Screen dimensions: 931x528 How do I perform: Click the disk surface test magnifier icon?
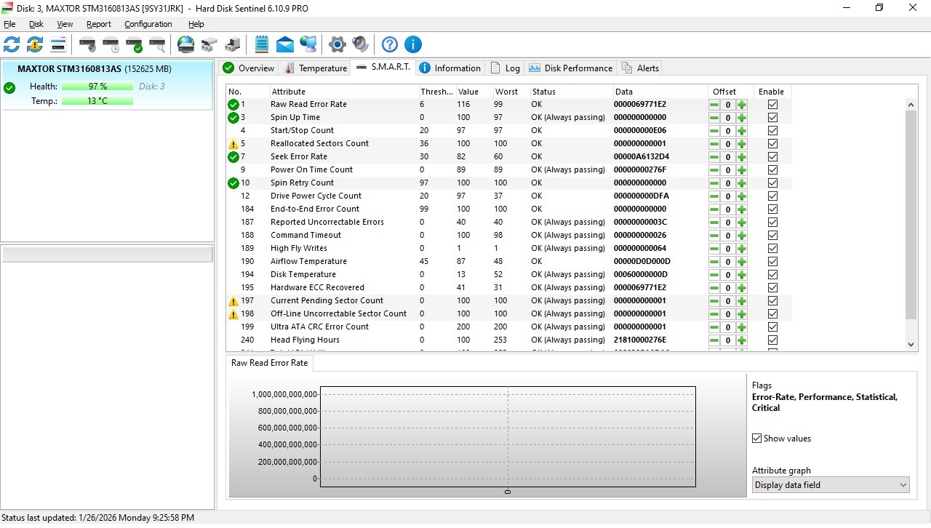tap(157, 45)
